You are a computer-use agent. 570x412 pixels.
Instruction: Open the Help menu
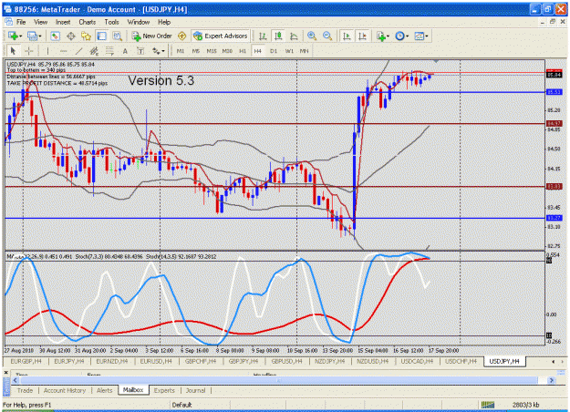pos(164,22)
